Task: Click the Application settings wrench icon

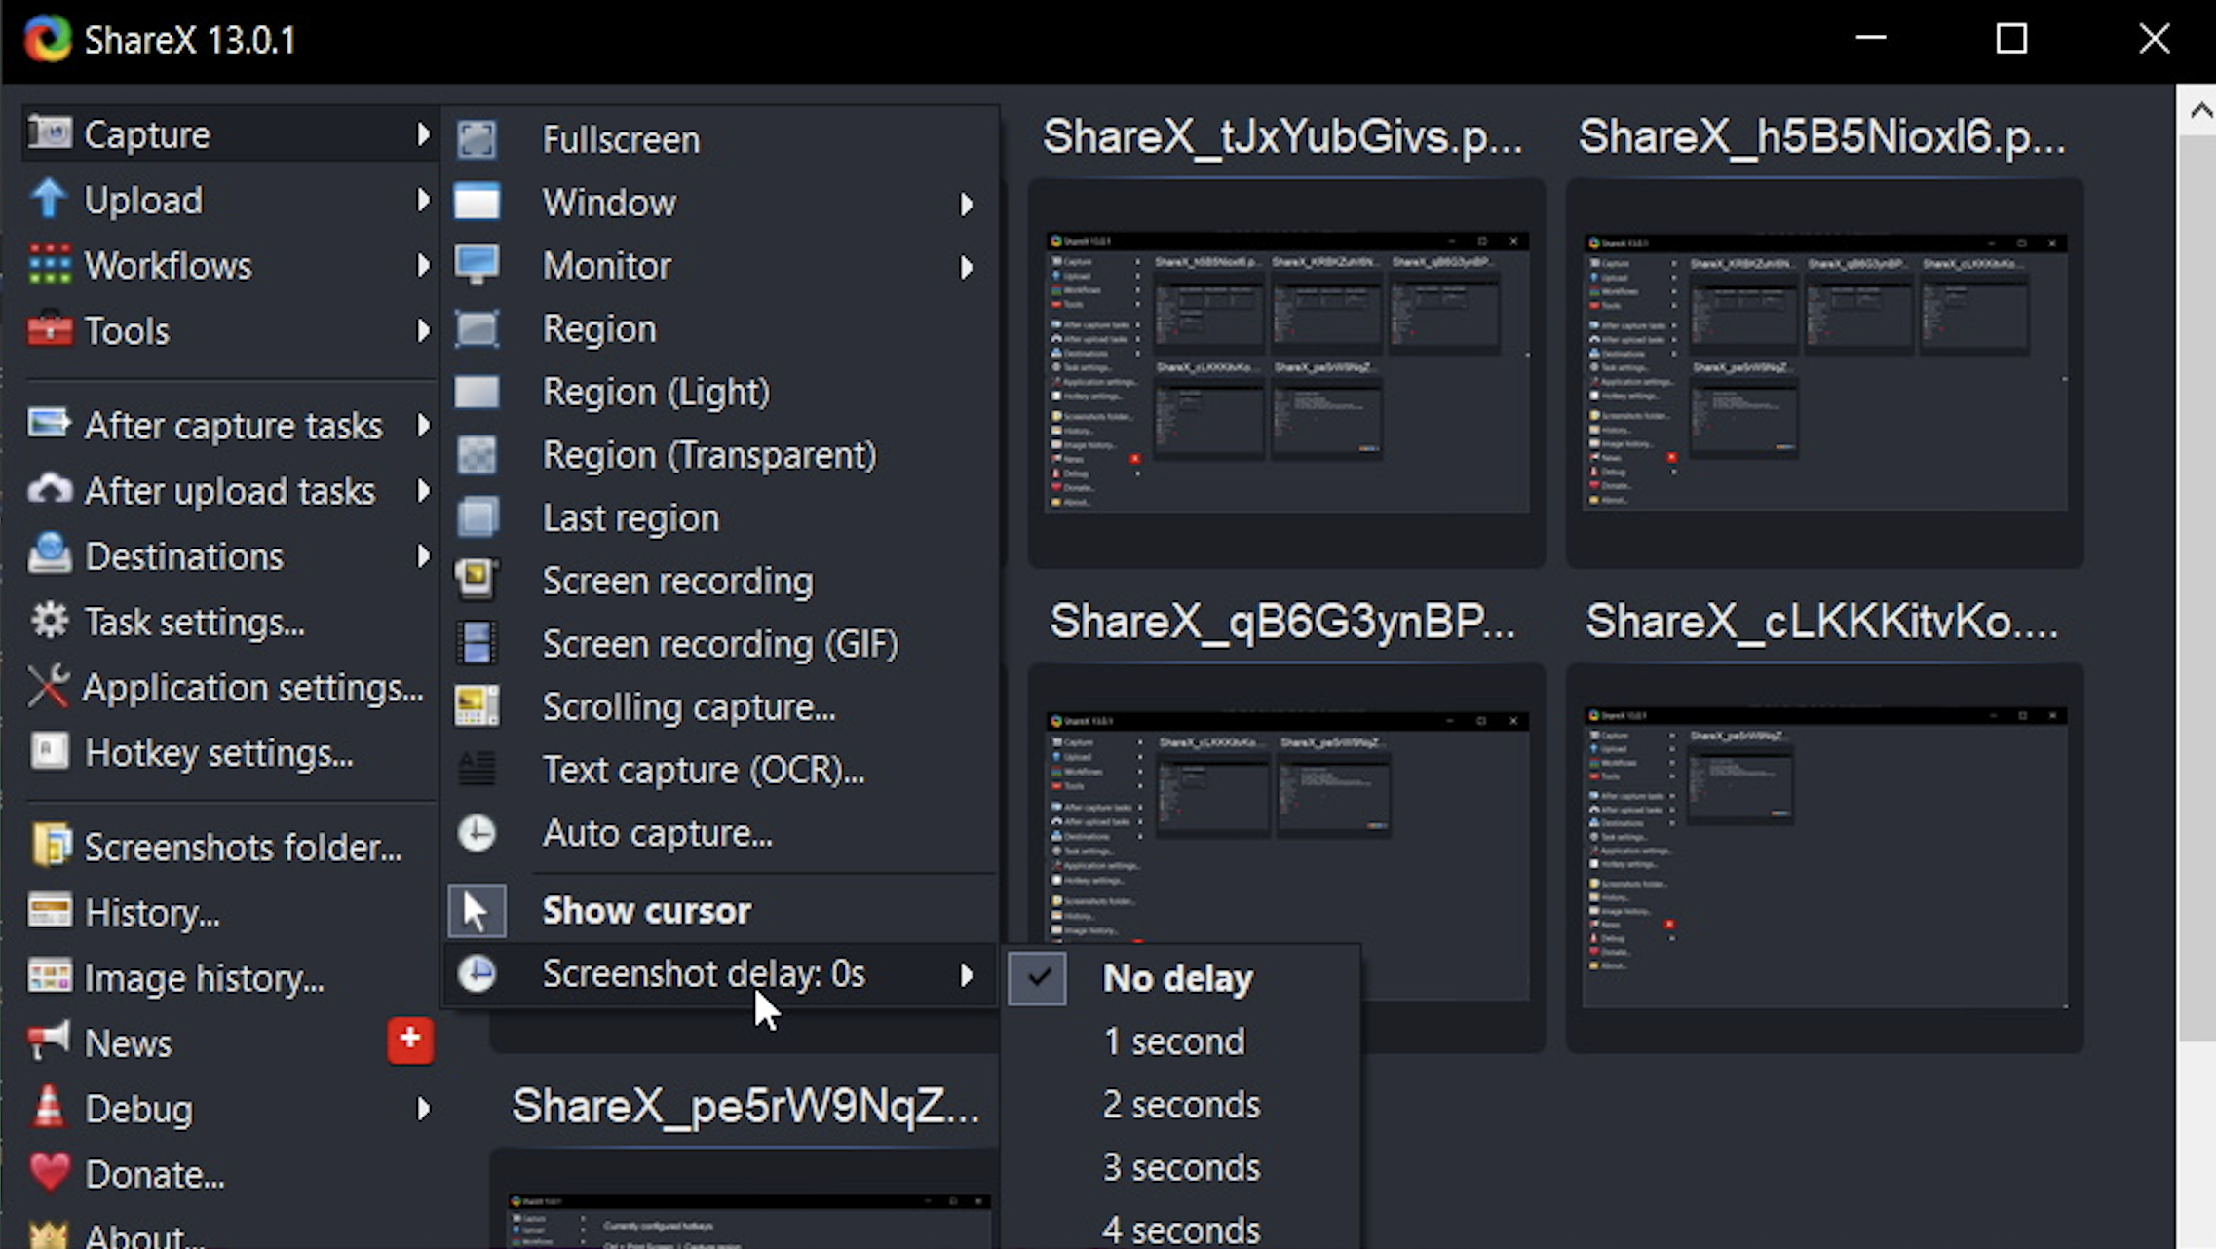Action: (x=49, y=686)
